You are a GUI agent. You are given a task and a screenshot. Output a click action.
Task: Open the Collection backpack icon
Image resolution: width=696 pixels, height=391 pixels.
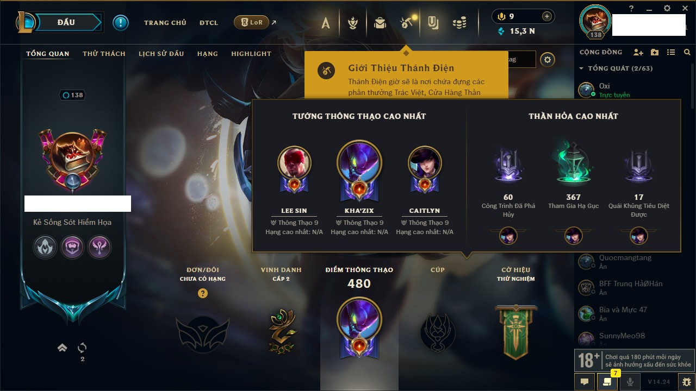coord(380,23)
